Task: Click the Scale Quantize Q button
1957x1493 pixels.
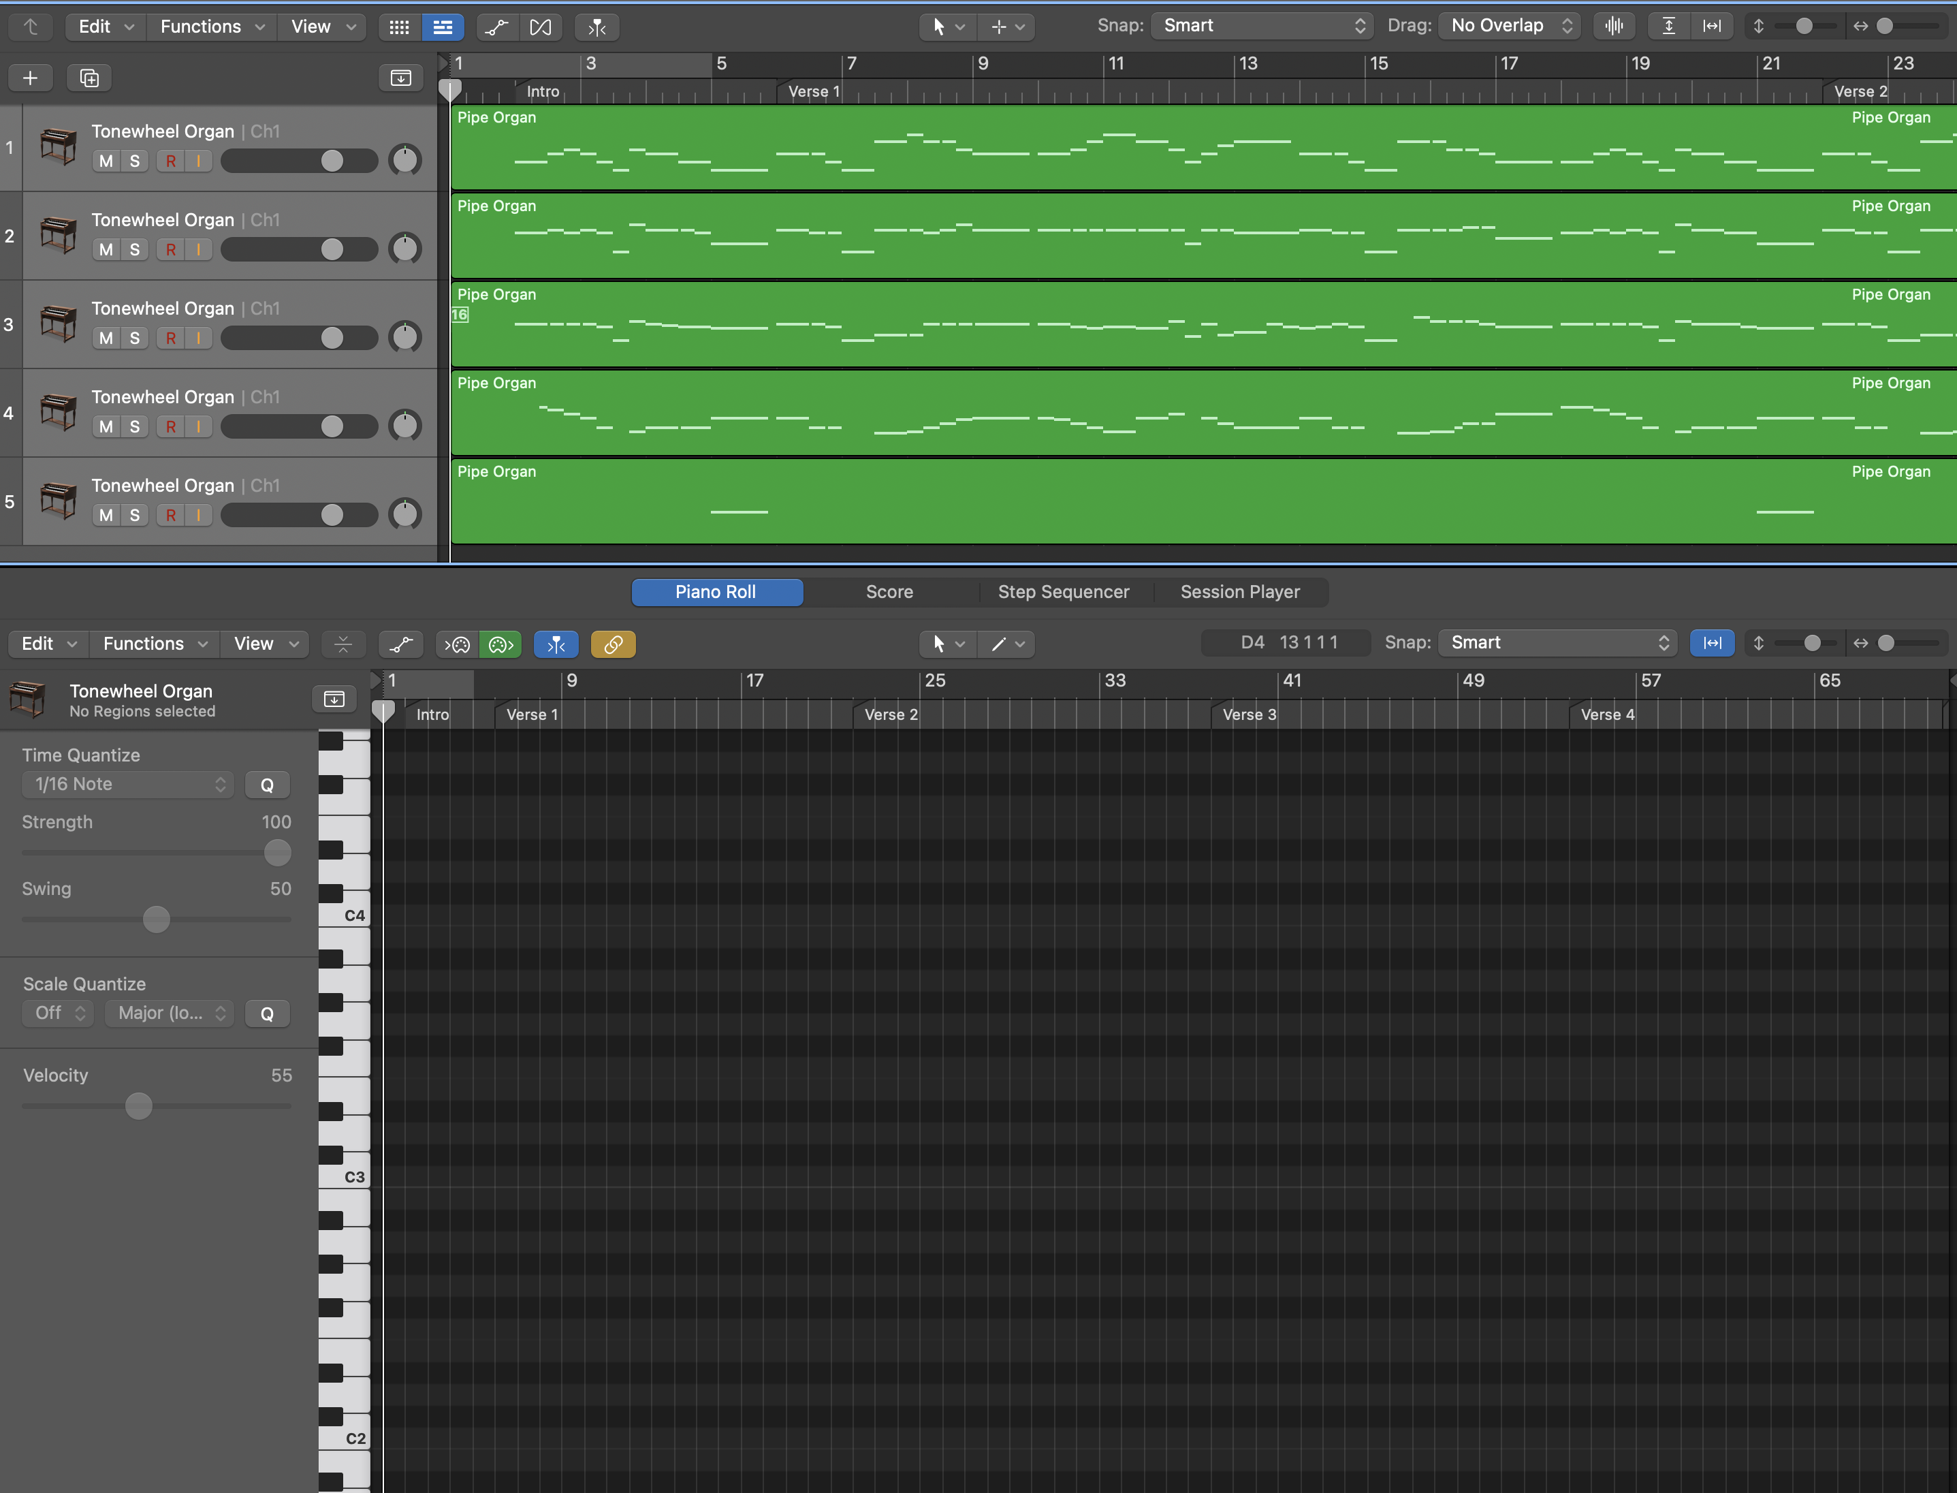Action: (268, 1014)
